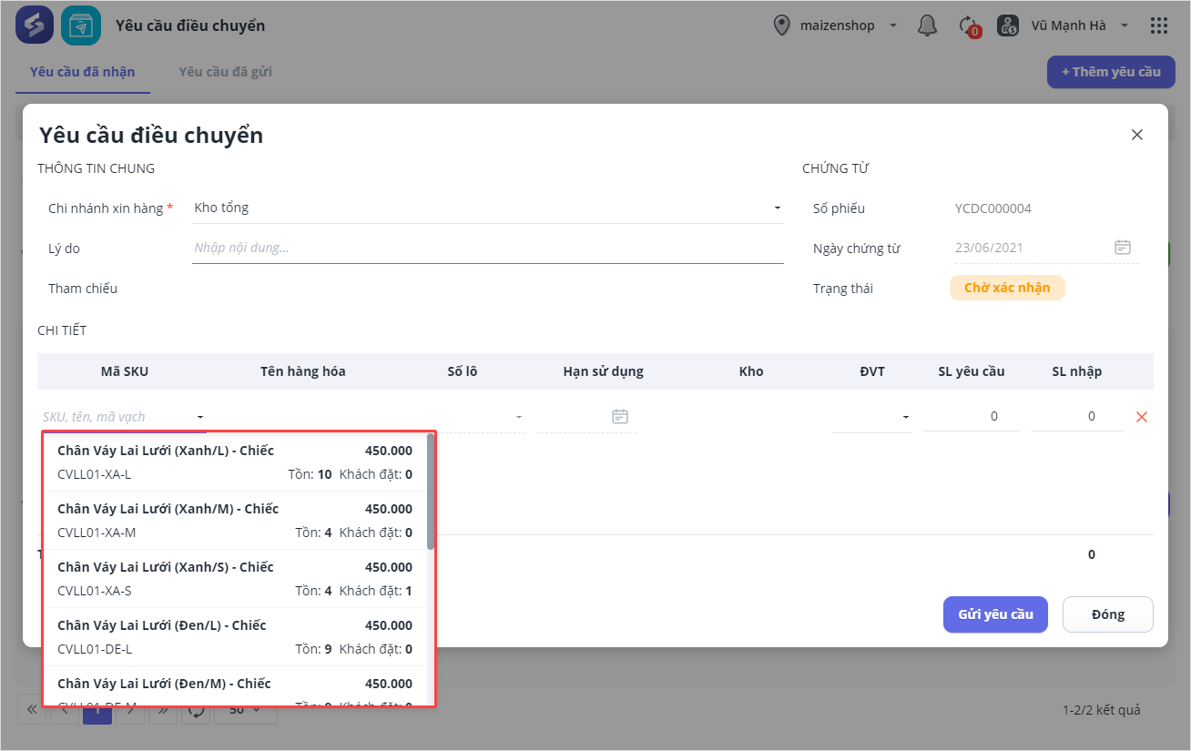Image resolution: width=1191 pixels, height=751 pixels.
Task: Click the Lý do input field
Action: (487, 248)
